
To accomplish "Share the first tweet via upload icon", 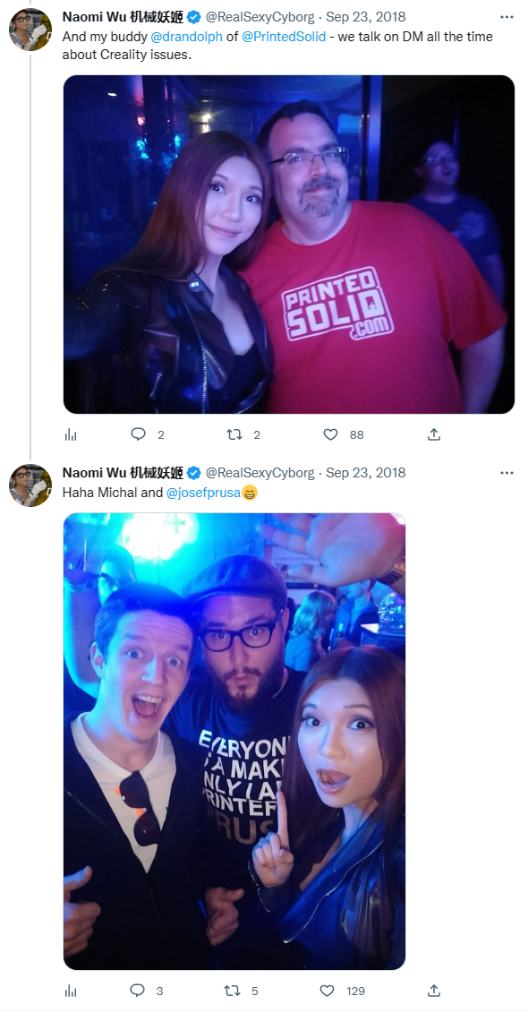I will [434, 434].
